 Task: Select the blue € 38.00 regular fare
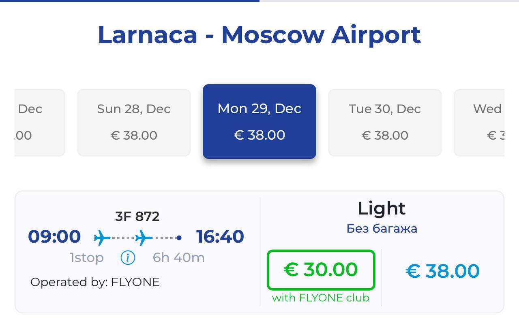click(x=442, y=271)
